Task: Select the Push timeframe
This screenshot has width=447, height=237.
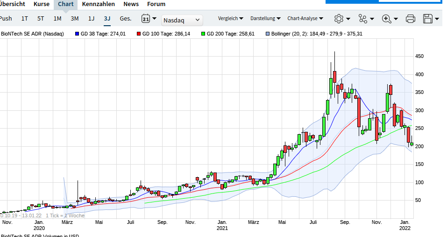Action: click(x=6, y=19)
